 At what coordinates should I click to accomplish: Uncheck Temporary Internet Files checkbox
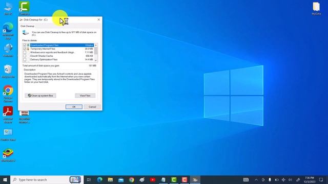[x=25, y=49]
